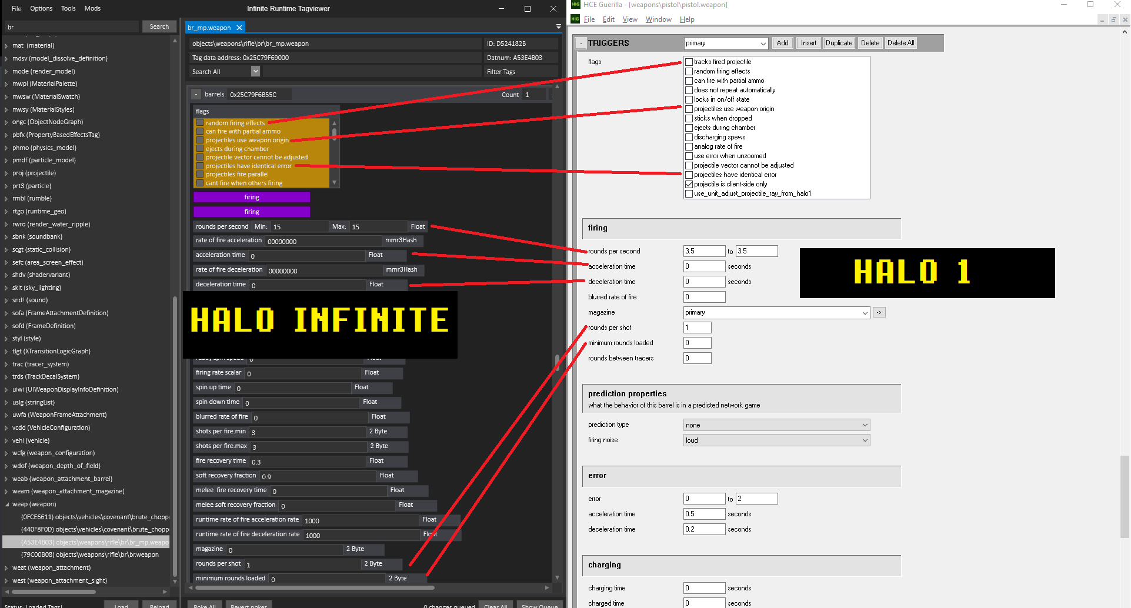Close the inner Guerilla document window

(x=1125, y=19)
